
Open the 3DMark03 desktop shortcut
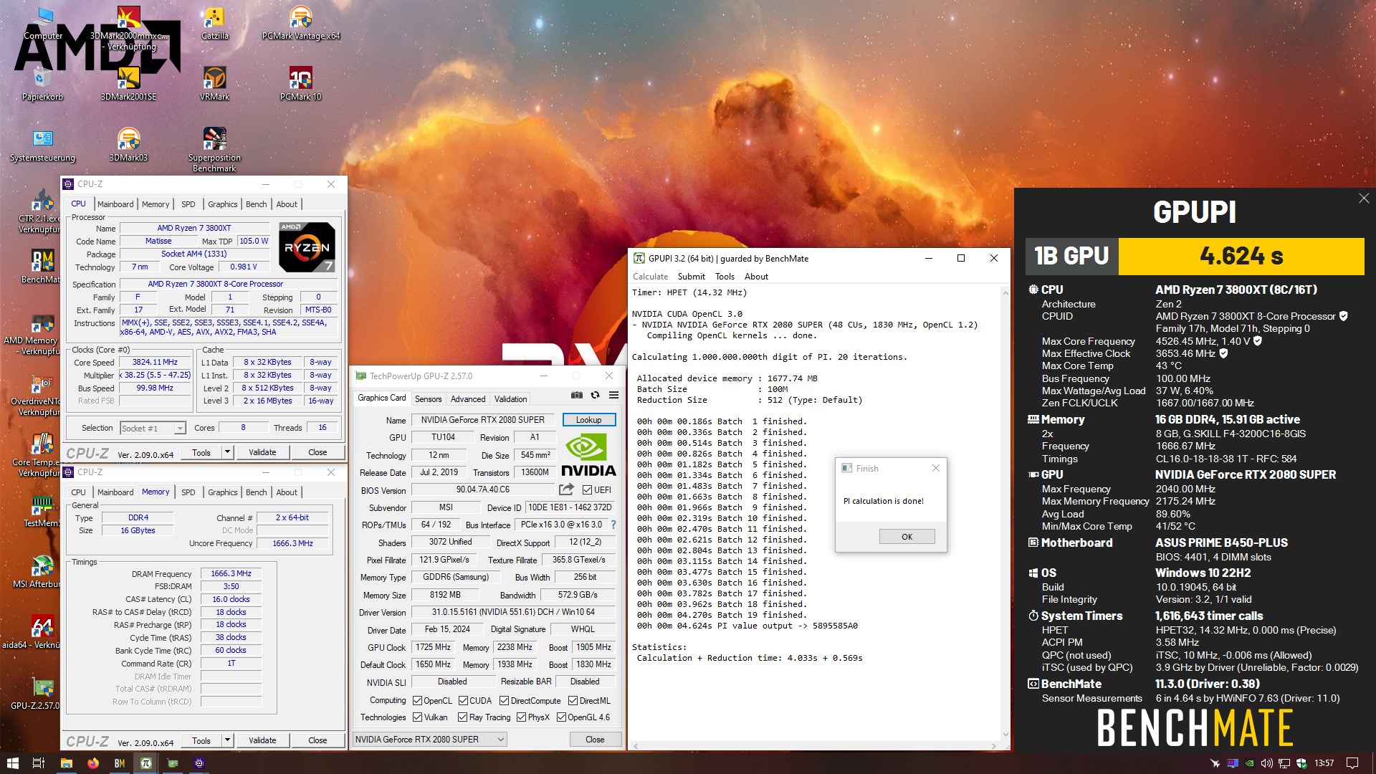click(x=128, y=144)
